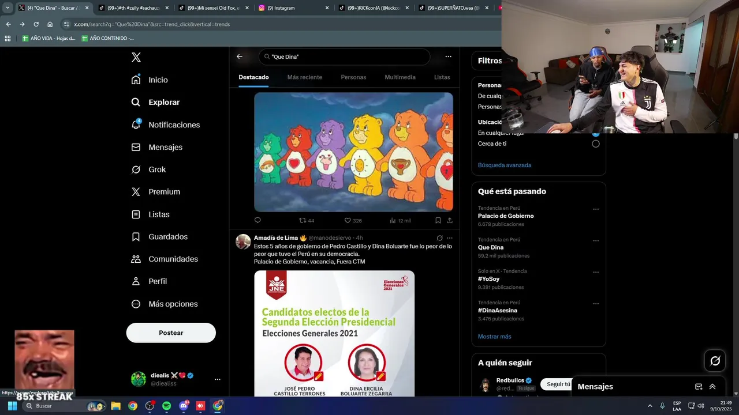Open options for Palacio de Gobierno trend

[x=596, y=209]
